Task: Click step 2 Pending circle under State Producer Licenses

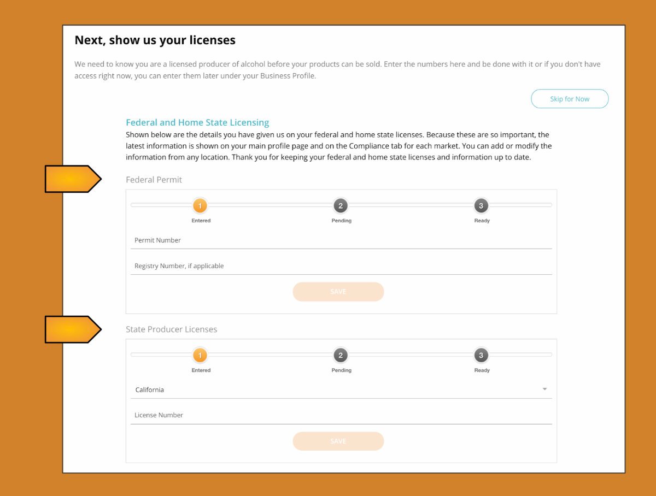Action: [x=341, y=355]
